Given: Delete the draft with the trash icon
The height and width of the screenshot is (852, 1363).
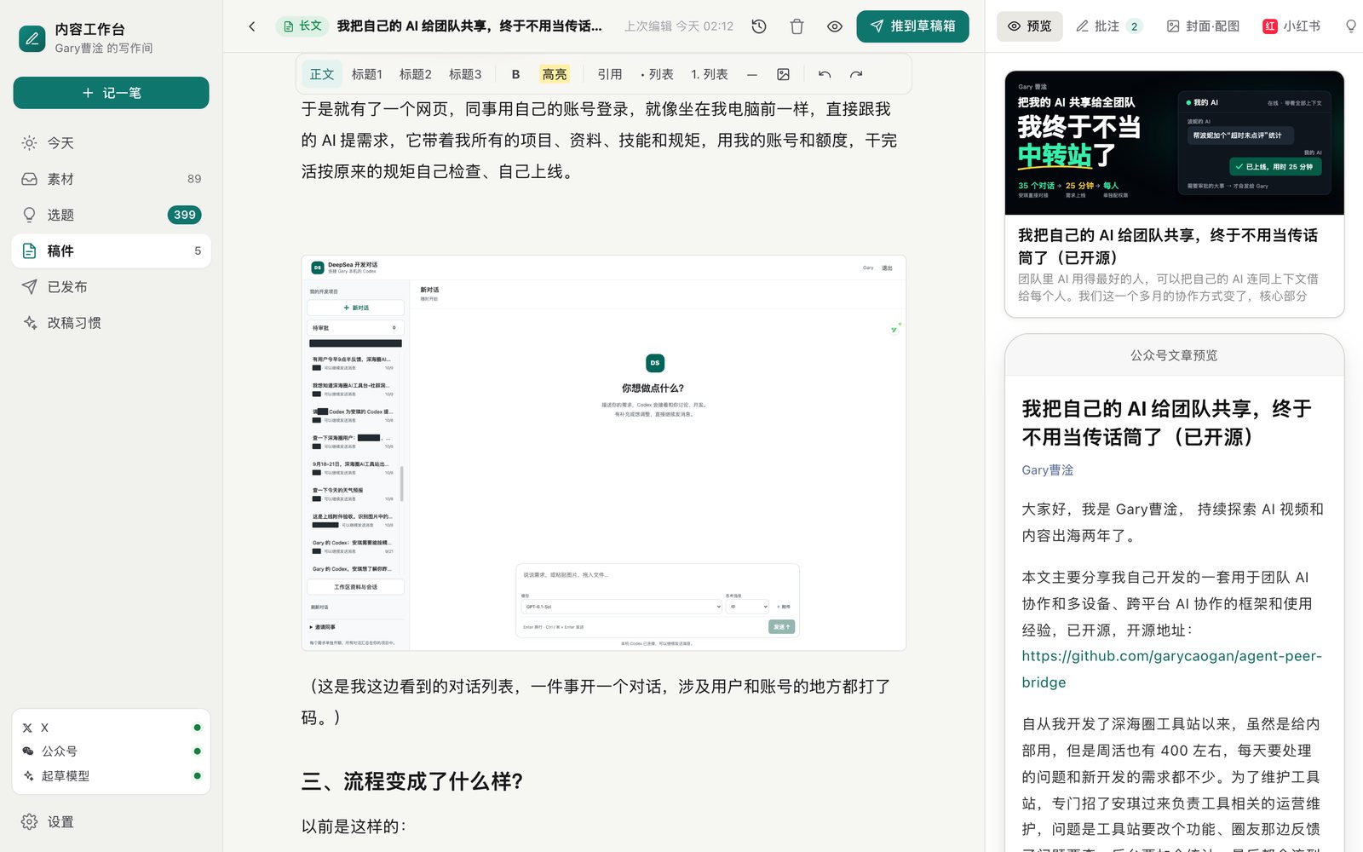Looking at the screenshot, I should pyautogui.click(x=797, y=26).
